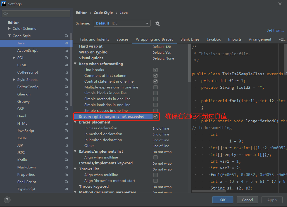Image resolution: width=287 pixels, height=207 pixels.
Task: Switch to Tabs and Indents tab
Action: click(x=94, y=39)
